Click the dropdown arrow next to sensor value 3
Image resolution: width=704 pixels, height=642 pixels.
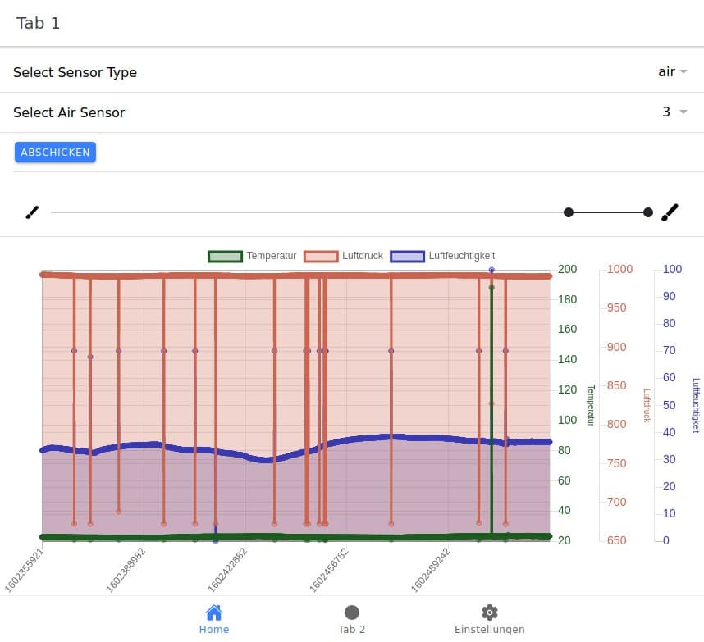click(683, 112)
